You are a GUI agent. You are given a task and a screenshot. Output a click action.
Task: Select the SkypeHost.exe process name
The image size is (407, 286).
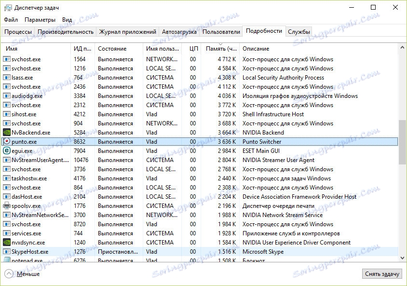coord(30,252)
